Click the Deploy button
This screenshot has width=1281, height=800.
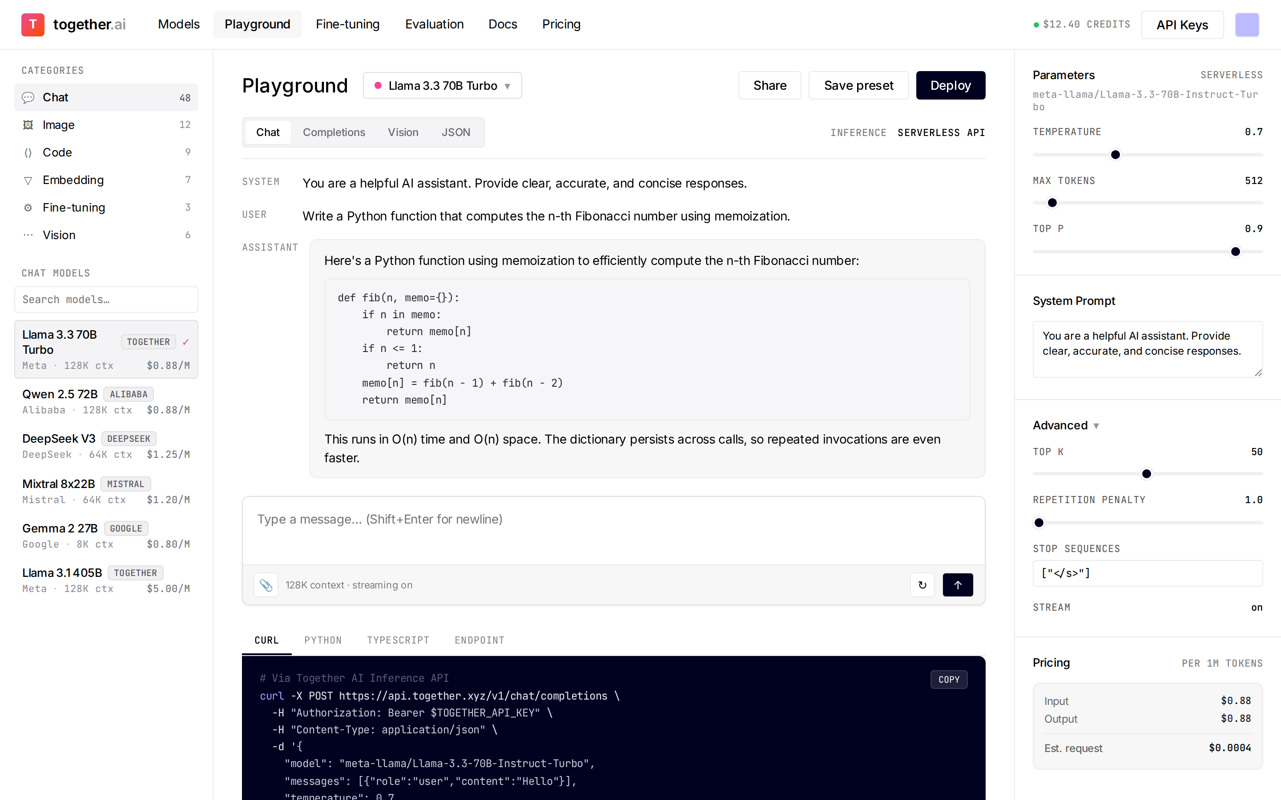pyautogui.click(x=950, y=85)
